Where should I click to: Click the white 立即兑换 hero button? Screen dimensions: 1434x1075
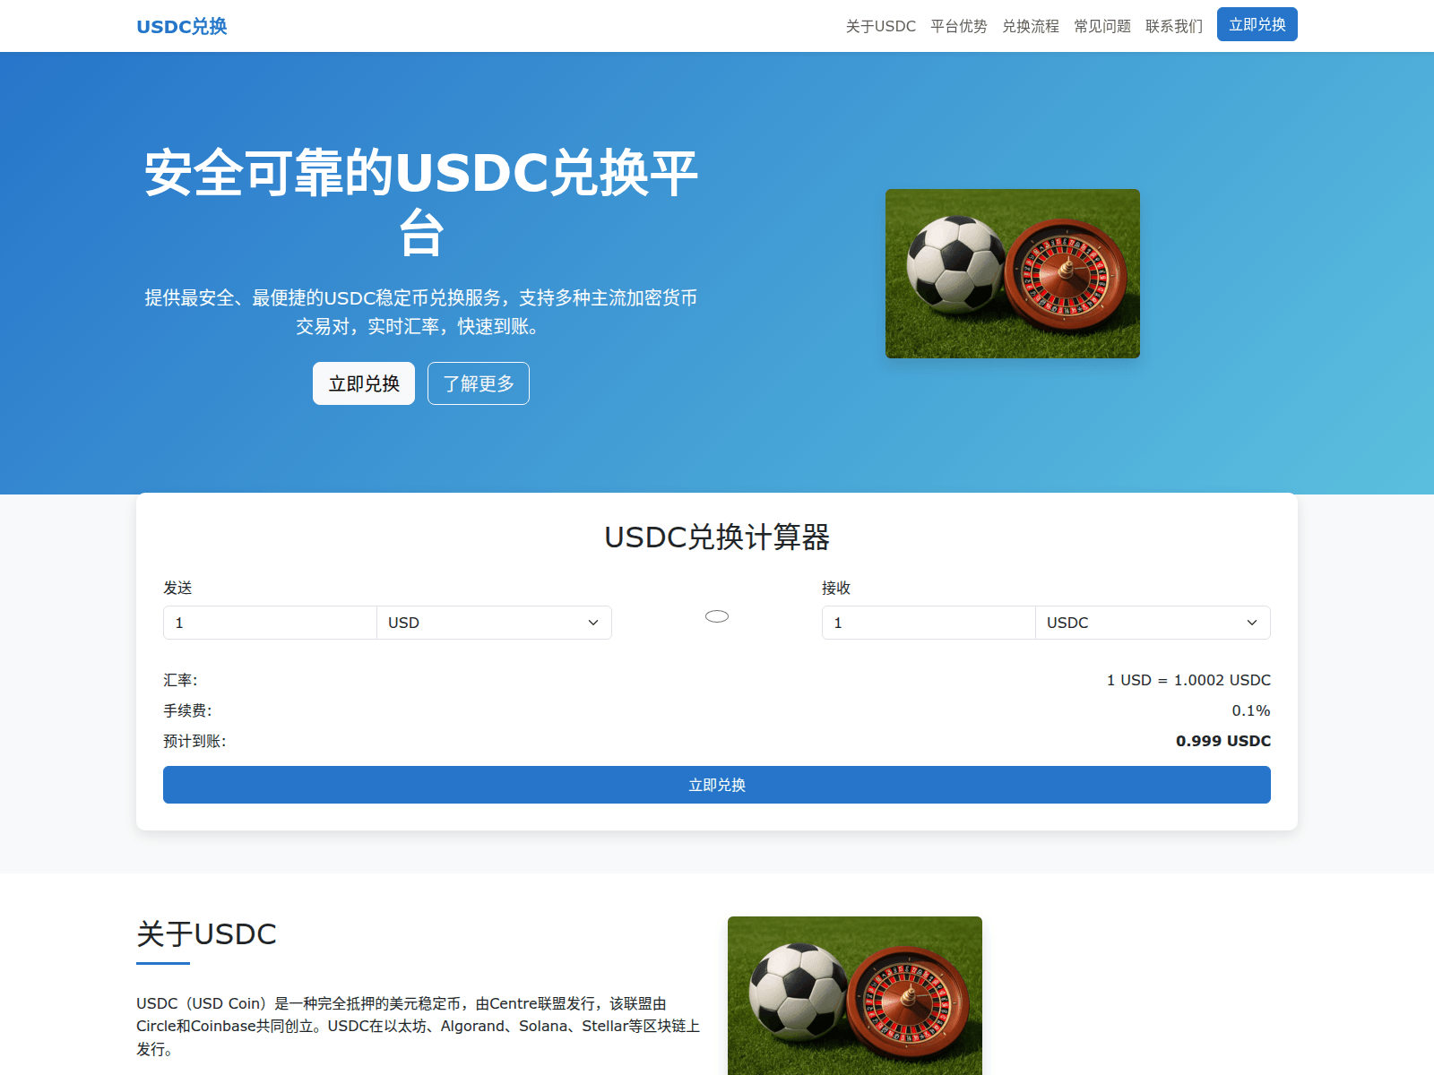[364, 383]
